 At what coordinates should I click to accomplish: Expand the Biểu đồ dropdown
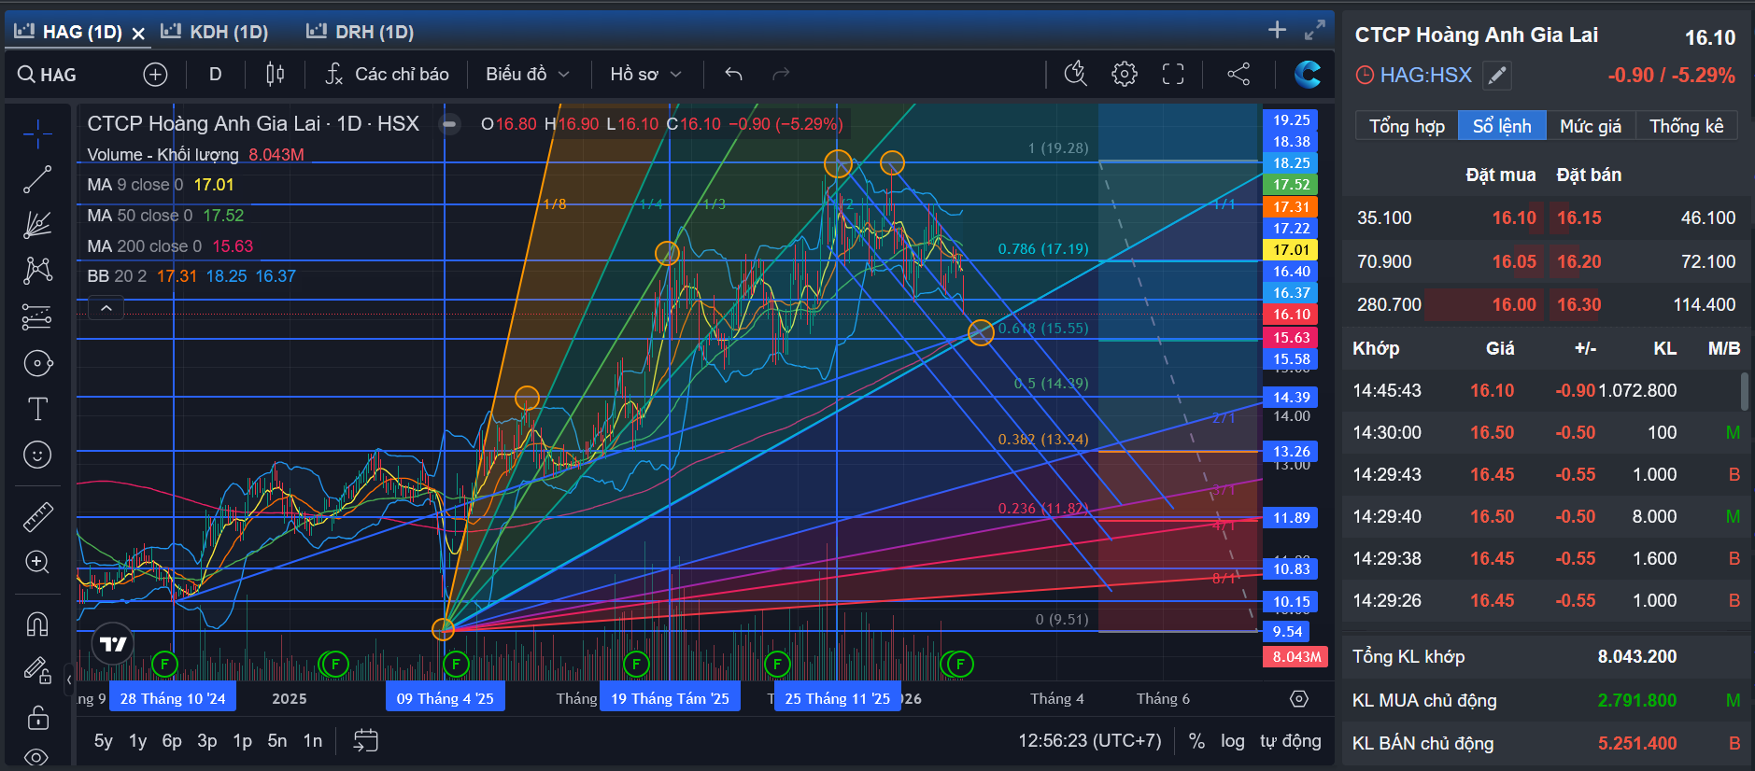coord(528,74)
